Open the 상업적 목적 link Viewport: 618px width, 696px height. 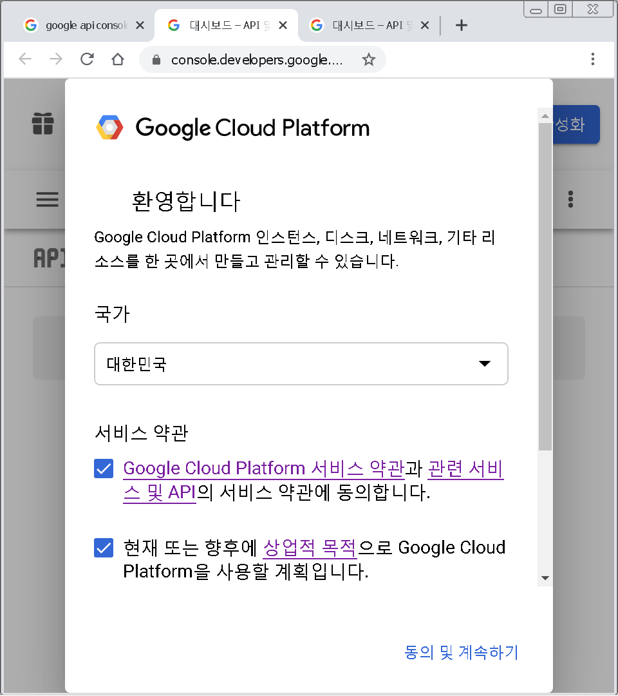coord(310,548)
